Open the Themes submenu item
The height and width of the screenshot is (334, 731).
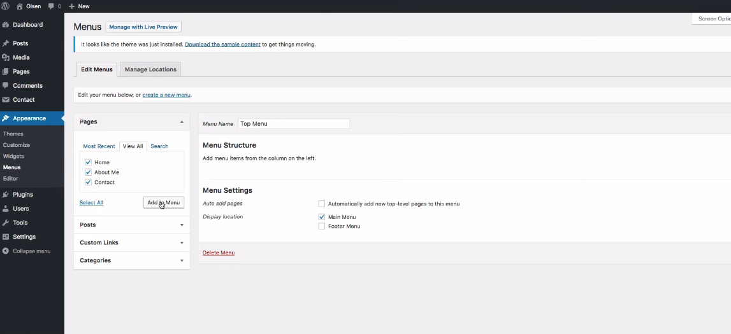click(13, 134)
